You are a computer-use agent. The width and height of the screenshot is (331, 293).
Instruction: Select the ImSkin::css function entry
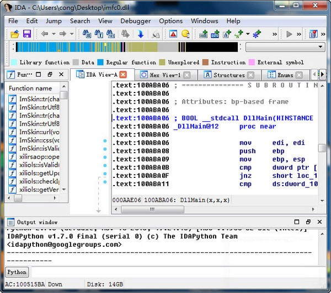(x=39, y=140)
